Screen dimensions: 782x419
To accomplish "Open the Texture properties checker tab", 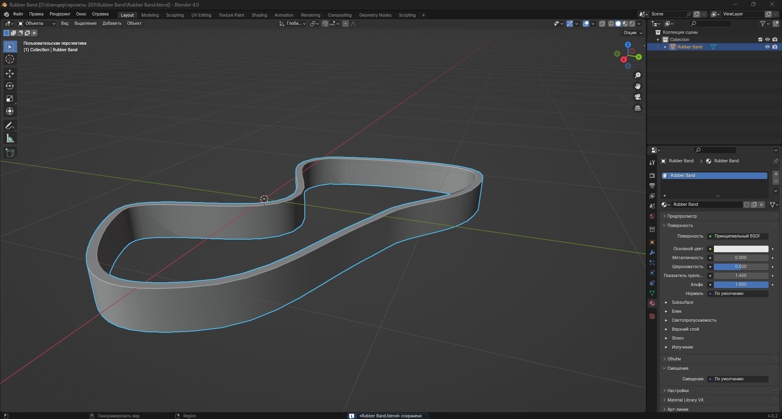I will click(652, 316).
